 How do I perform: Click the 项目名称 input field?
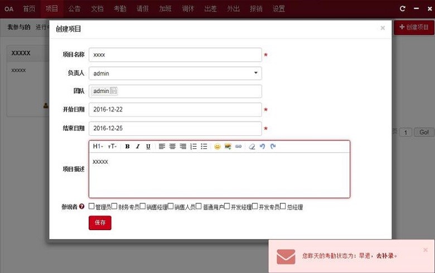175,55
